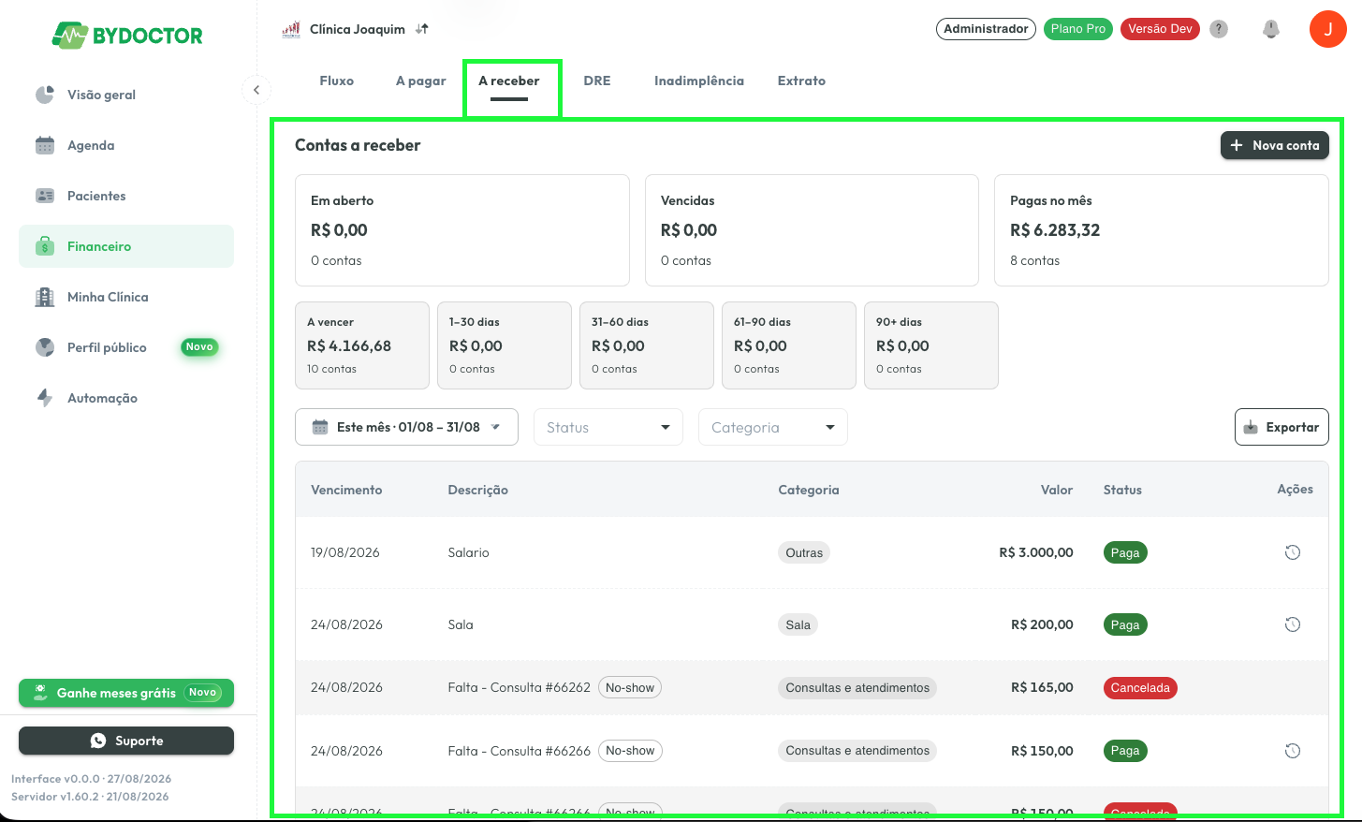Expand the Categoria filter dropdown
This screenshot has width=1362, height=822.
(773, 427)
